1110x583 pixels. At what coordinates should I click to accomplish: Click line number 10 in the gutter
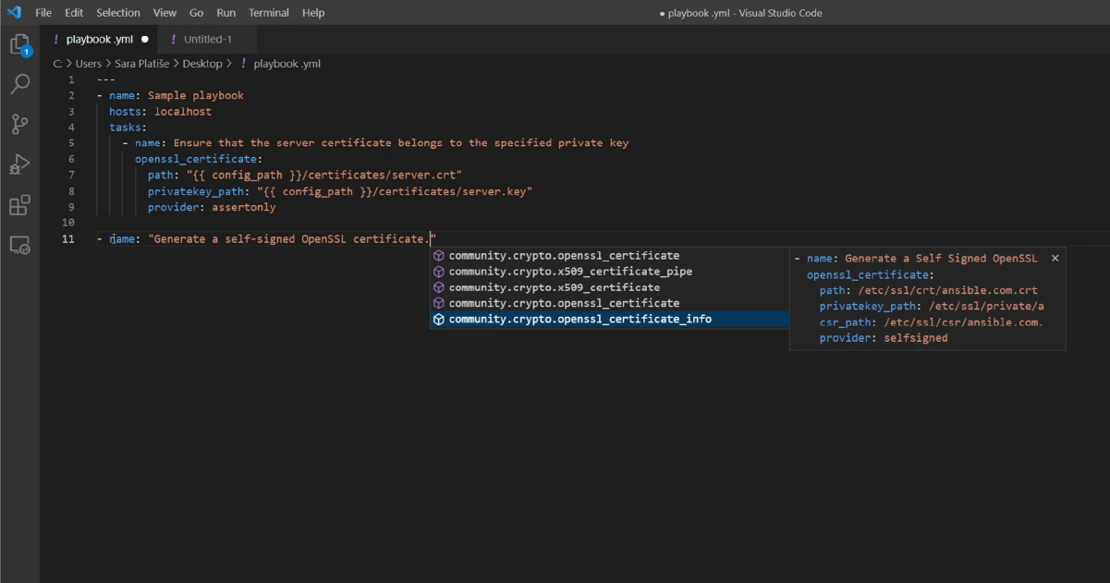point(67,223)
